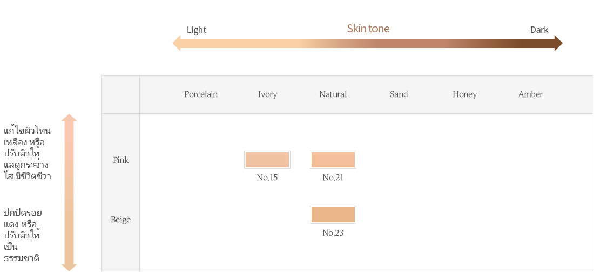The width and height of the screenshot is (594, 273).
Task: Click the Ivory column header
Action: coord(267,94)
